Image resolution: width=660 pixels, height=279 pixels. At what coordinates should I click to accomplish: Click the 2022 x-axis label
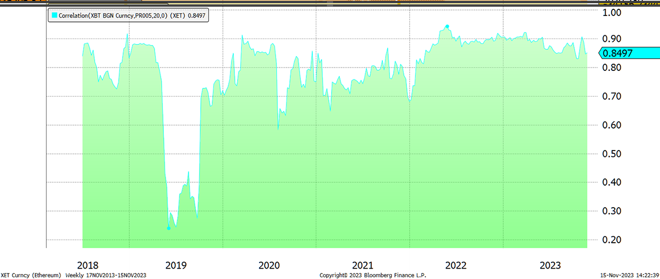pyautogui.click(x=456, y=265)
